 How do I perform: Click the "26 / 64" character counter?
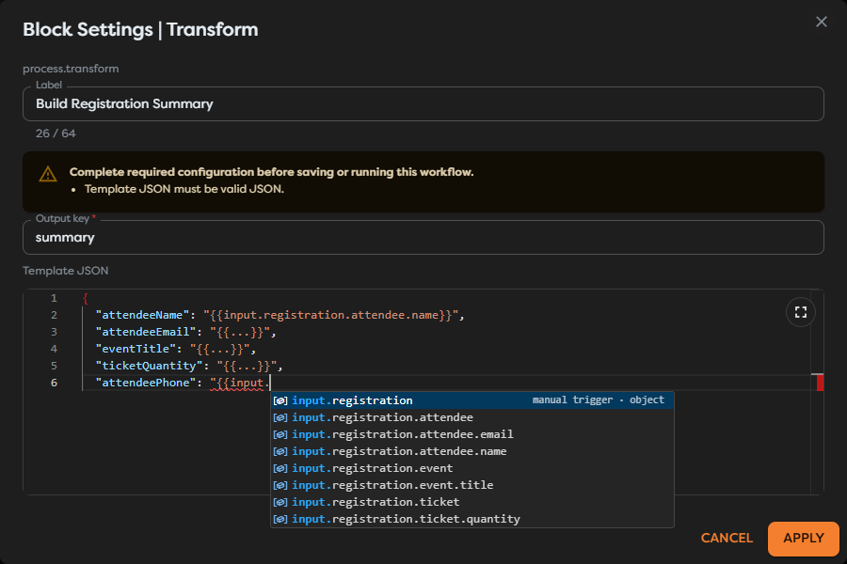(56, 133)
